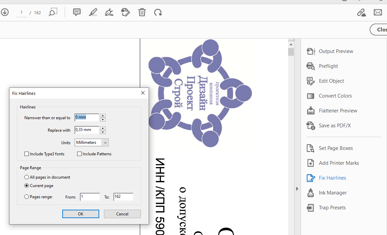Viewport: 387px width, 235px height.
Task: Open Output Preview tool label
Action: [336, 51]
